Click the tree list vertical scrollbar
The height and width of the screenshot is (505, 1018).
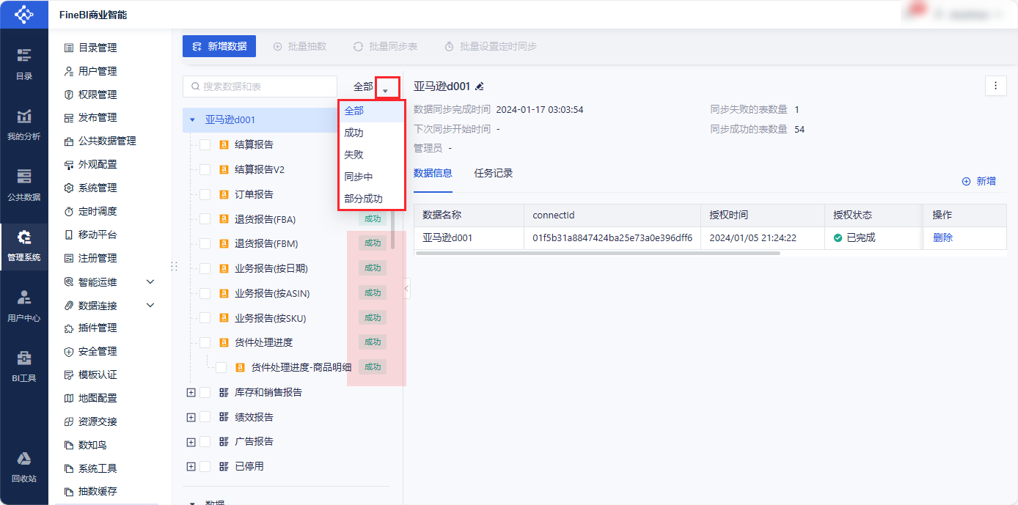pyautogui.click(x=392, y=229)
